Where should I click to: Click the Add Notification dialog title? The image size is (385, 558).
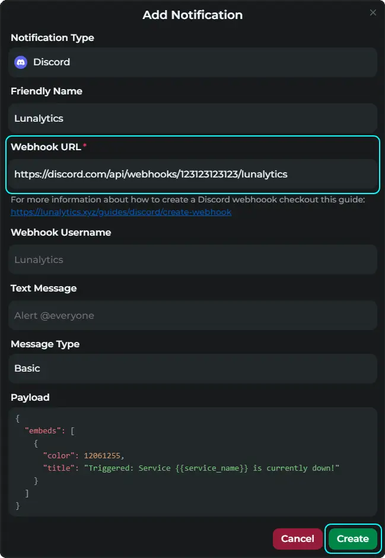click(192, 15)
